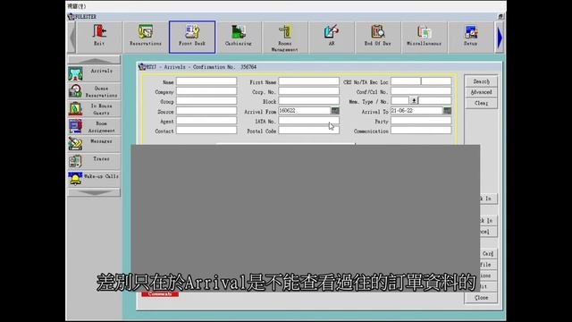Open Queue Reservations in sidebar
The height and width of the screenshot is (322, 572).
94,91
